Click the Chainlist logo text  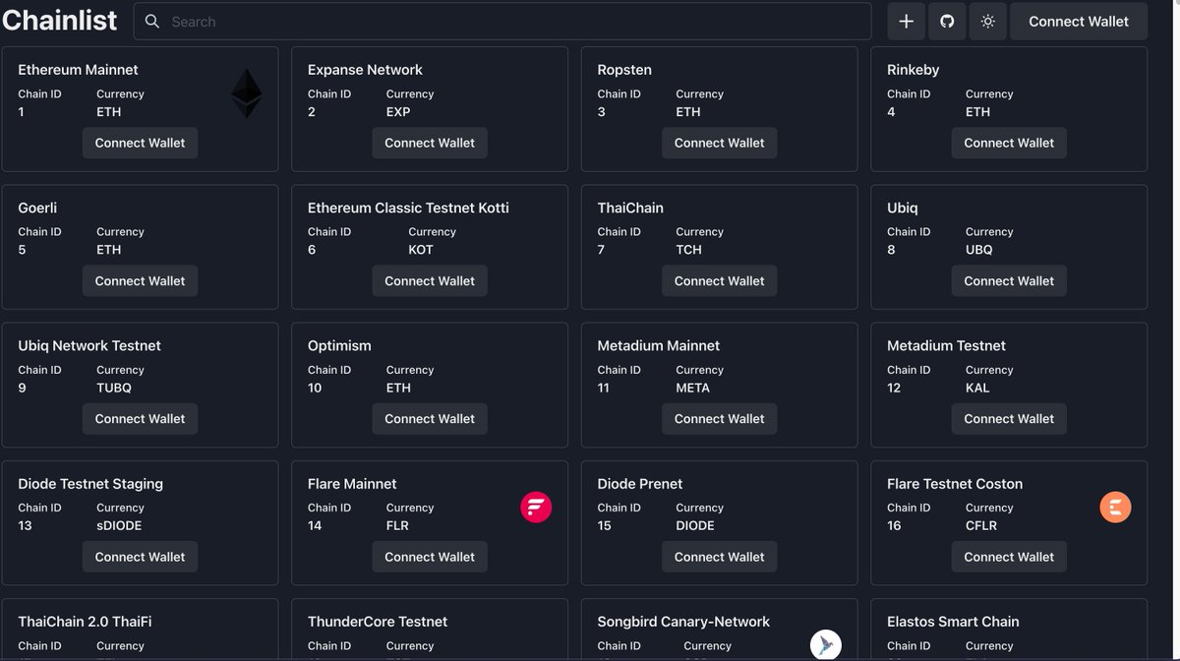(x=59, y=19)
